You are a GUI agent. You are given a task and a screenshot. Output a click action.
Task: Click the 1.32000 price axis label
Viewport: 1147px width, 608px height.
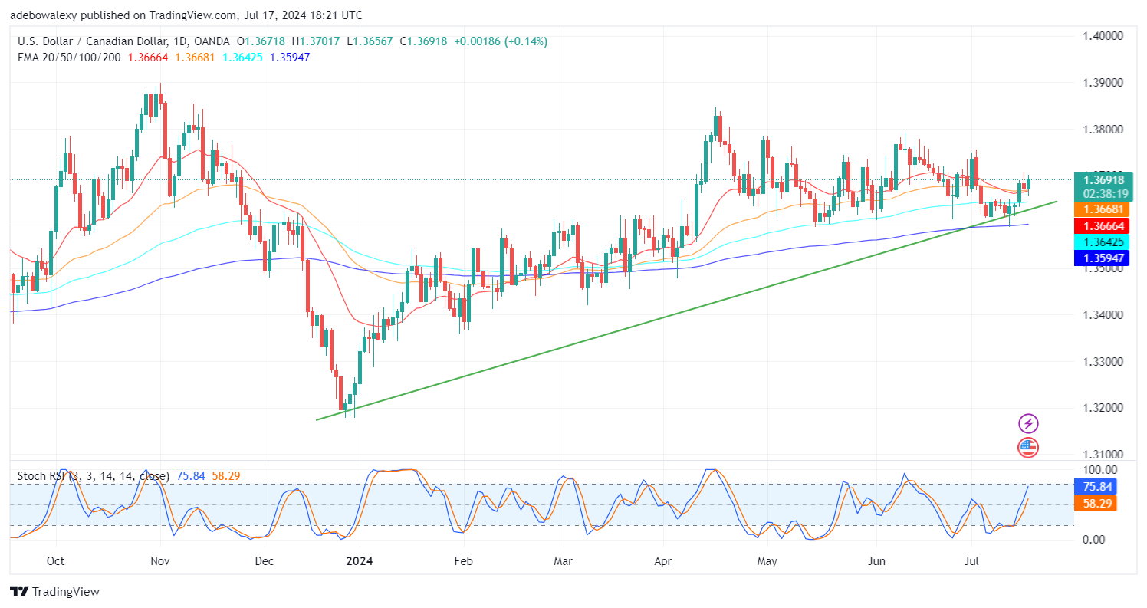1102,408
